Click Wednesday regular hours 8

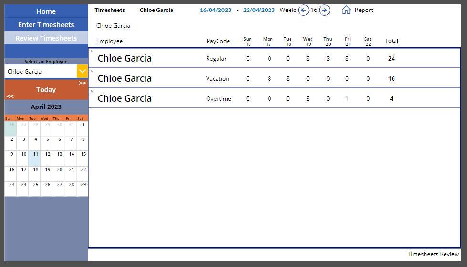pos(308,59)
